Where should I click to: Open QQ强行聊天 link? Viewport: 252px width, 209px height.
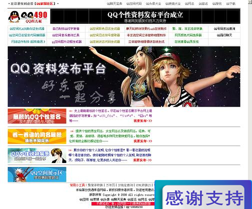click(224, 35)
